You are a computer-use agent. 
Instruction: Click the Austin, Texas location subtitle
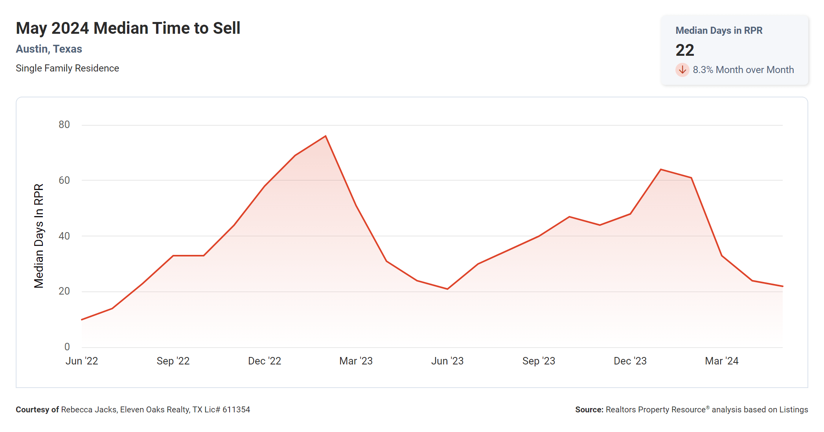49,49
